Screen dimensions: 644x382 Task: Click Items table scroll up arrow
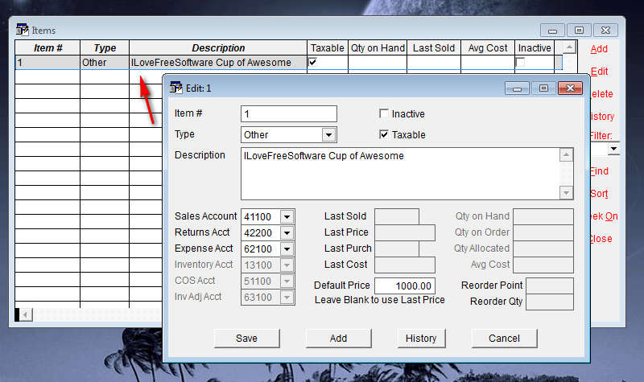(569, 47)
